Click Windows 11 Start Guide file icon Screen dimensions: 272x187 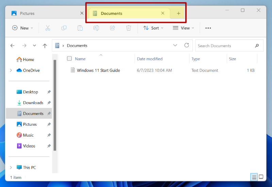[x=73, y=70]
